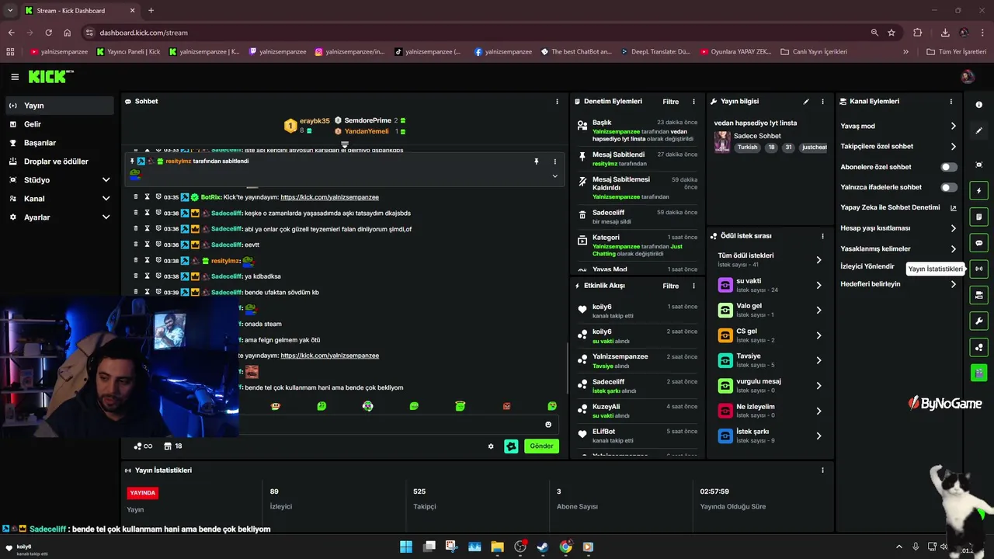Click the focus frame icon in right sidebar
Screen dimensions: 994x559
(x=978, y=165)
